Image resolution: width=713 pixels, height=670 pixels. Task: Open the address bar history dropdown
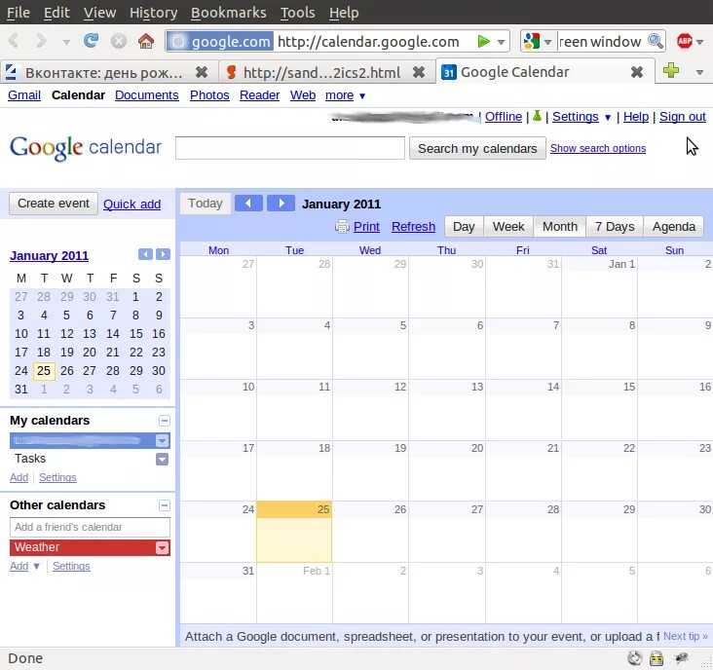pos(501,42)
